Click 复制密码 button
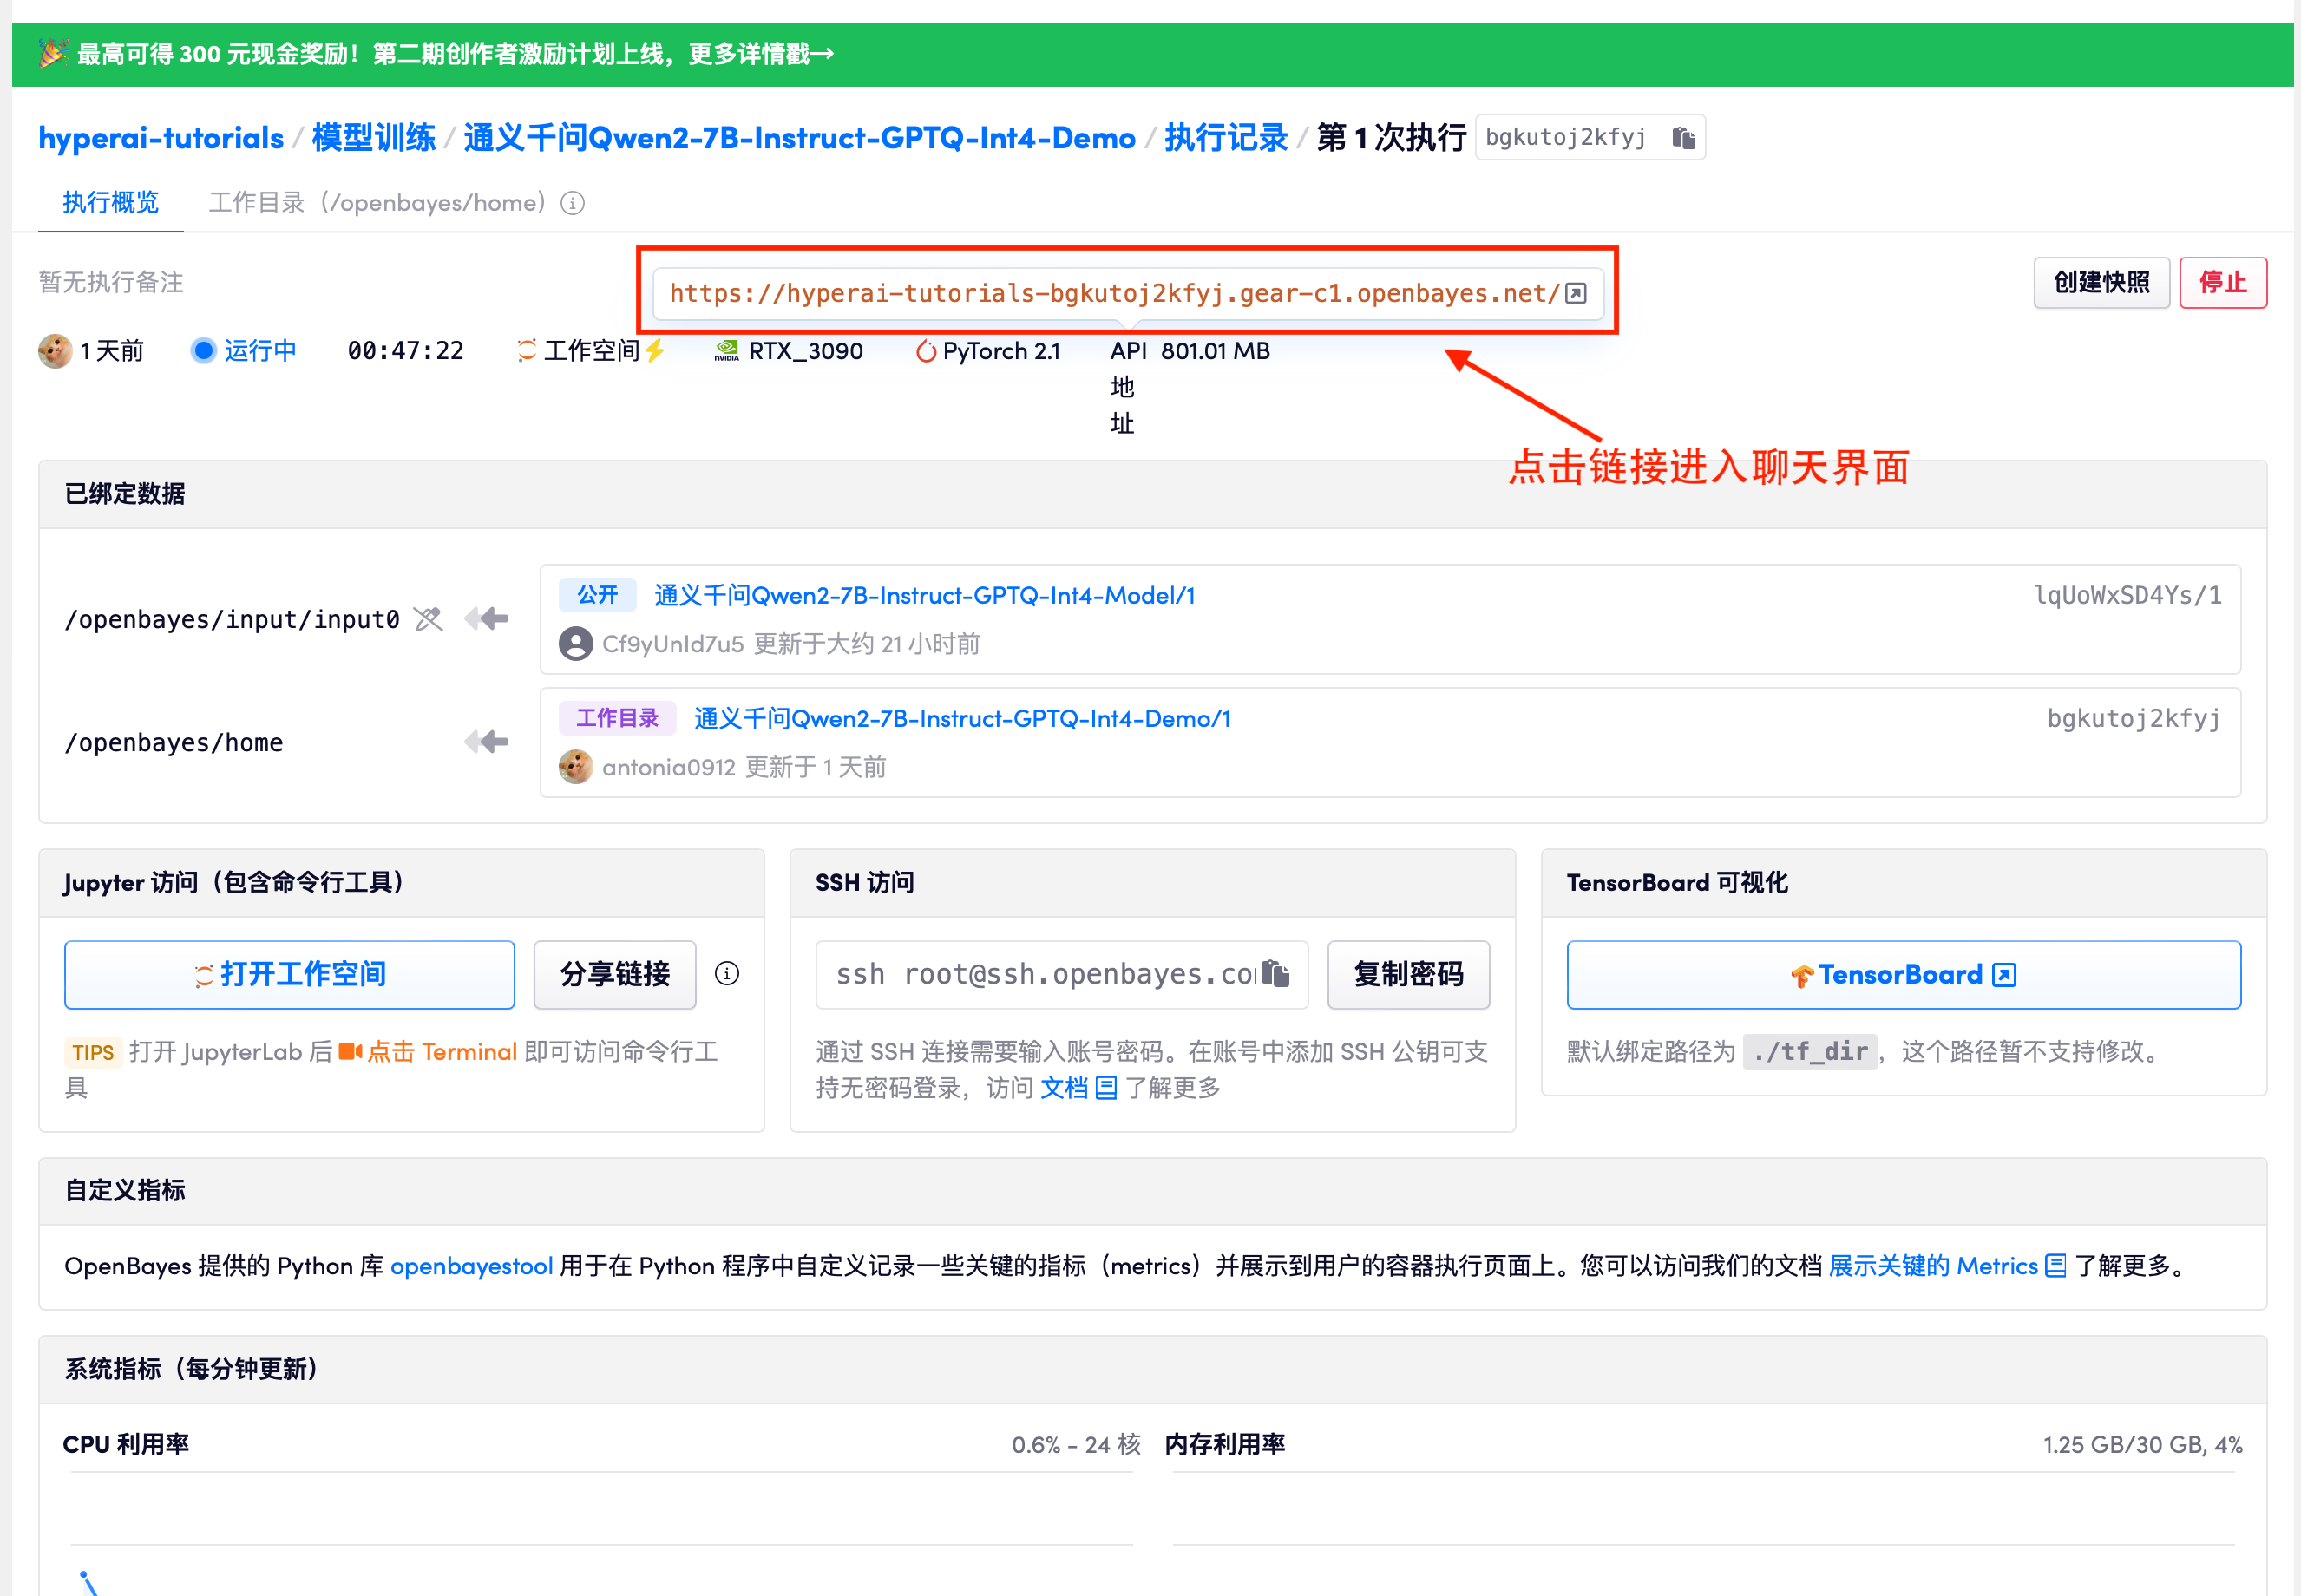 pyautogui.click(x=1407, y=974)
